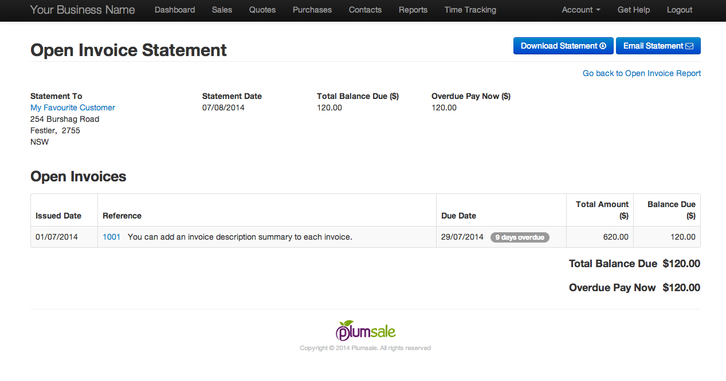Screen dimensions: 726x381
Task: Open invoice 1001
Action: point(111,236)
